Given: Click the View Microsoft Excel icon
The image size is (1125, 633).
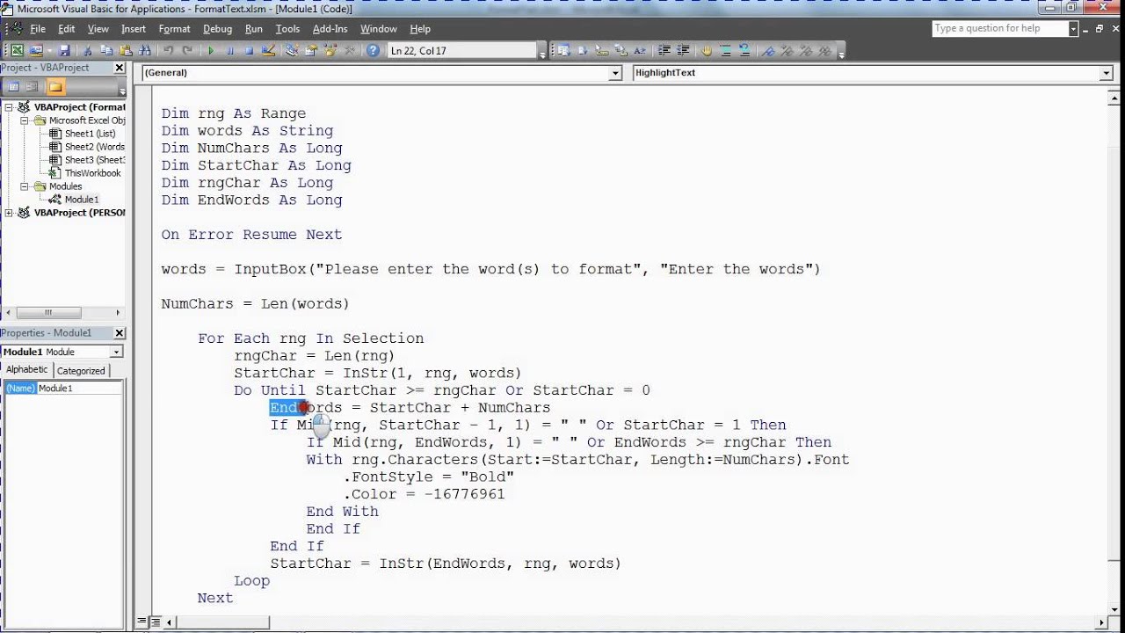Looking at the screenshot, I should (x=16, y=51).
